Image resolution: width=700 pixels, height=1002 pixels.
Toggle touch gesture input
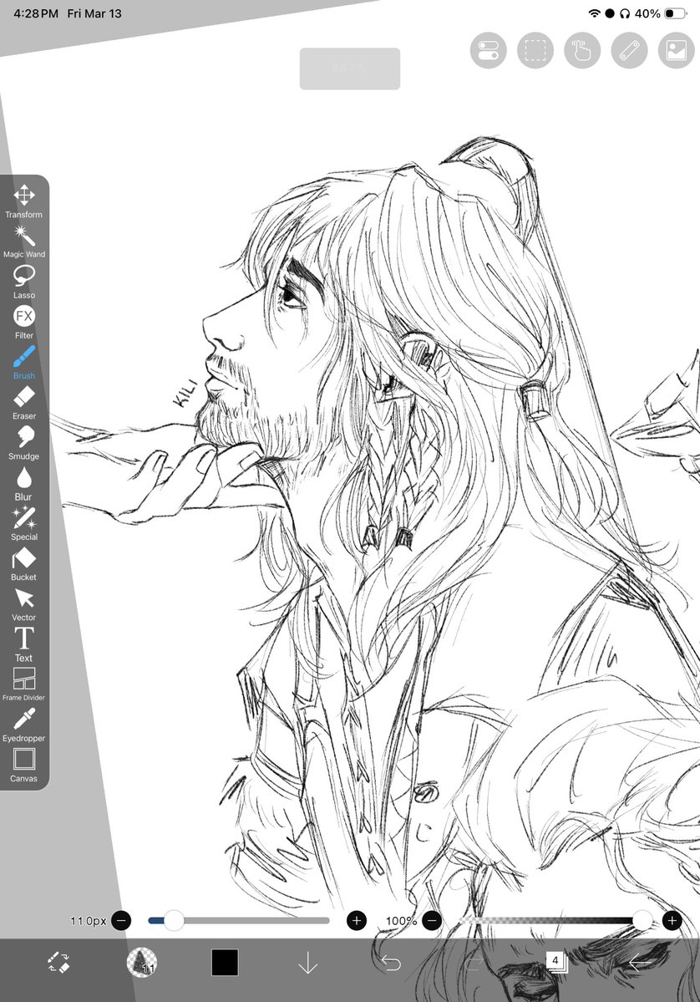[x=582, y=50]
